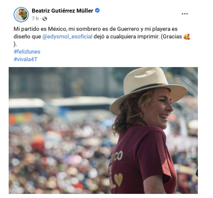Click the blue verified badge
Viewport: 213px width, 198px height.
[x=98, y=11]
